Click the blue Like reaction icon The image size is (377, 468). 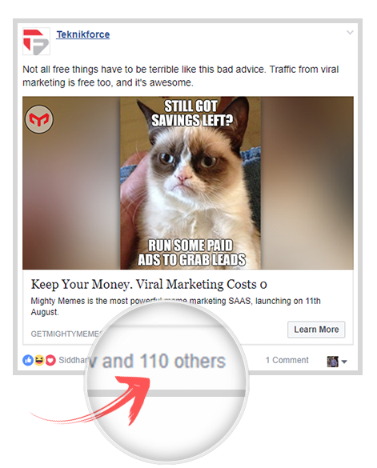28,360
